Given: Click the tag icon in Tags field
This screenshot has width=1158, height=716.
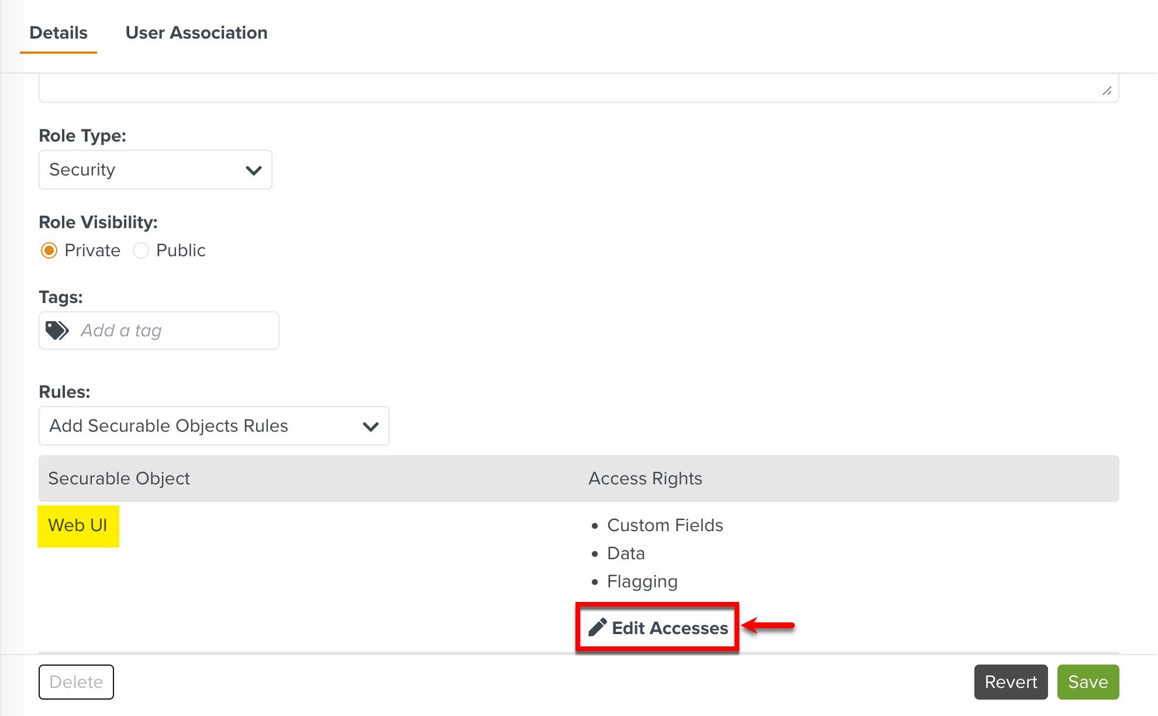Looking at the screenshot, I should [57, 331].
